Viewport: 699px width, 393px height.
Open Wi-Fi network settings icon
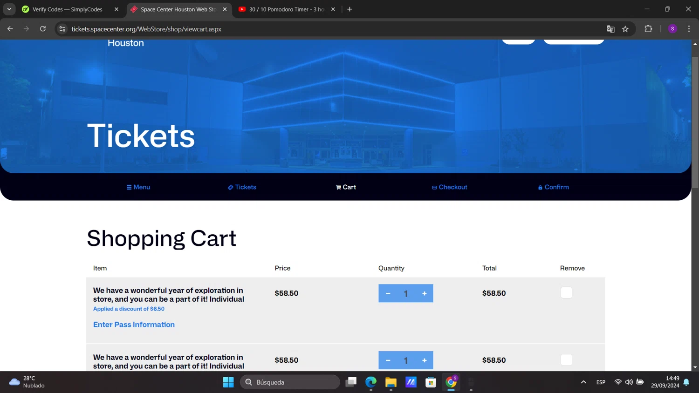[618, 382]
